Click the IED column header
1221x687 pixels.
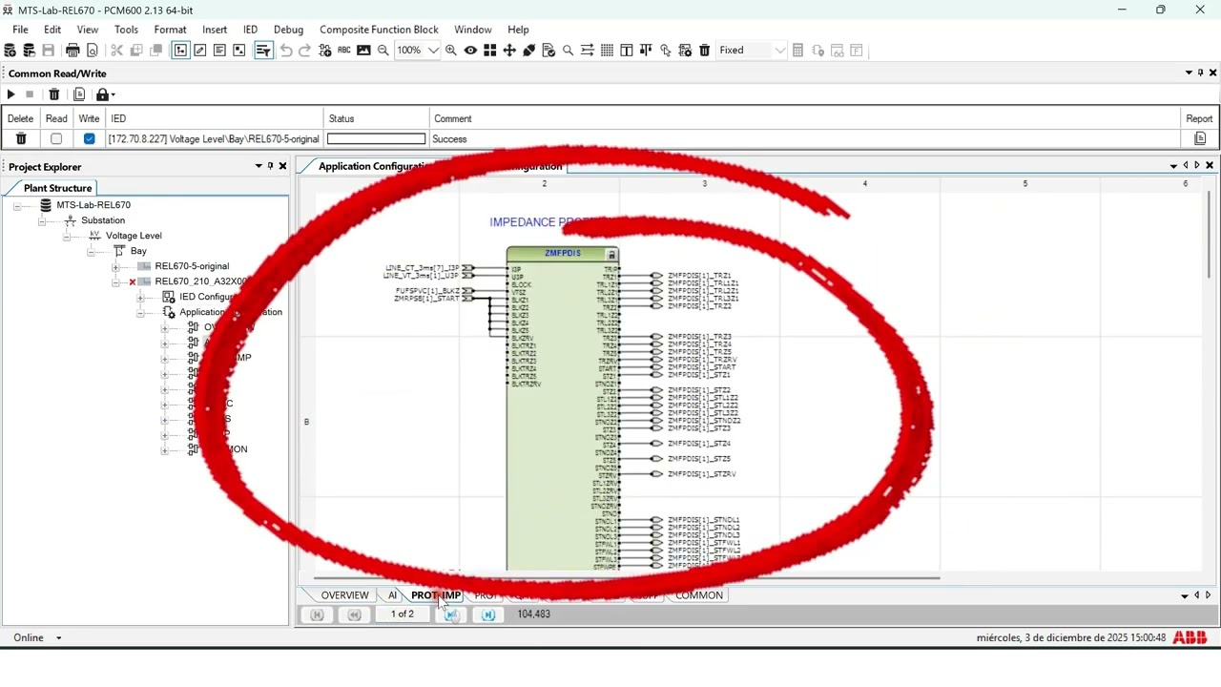214,119
